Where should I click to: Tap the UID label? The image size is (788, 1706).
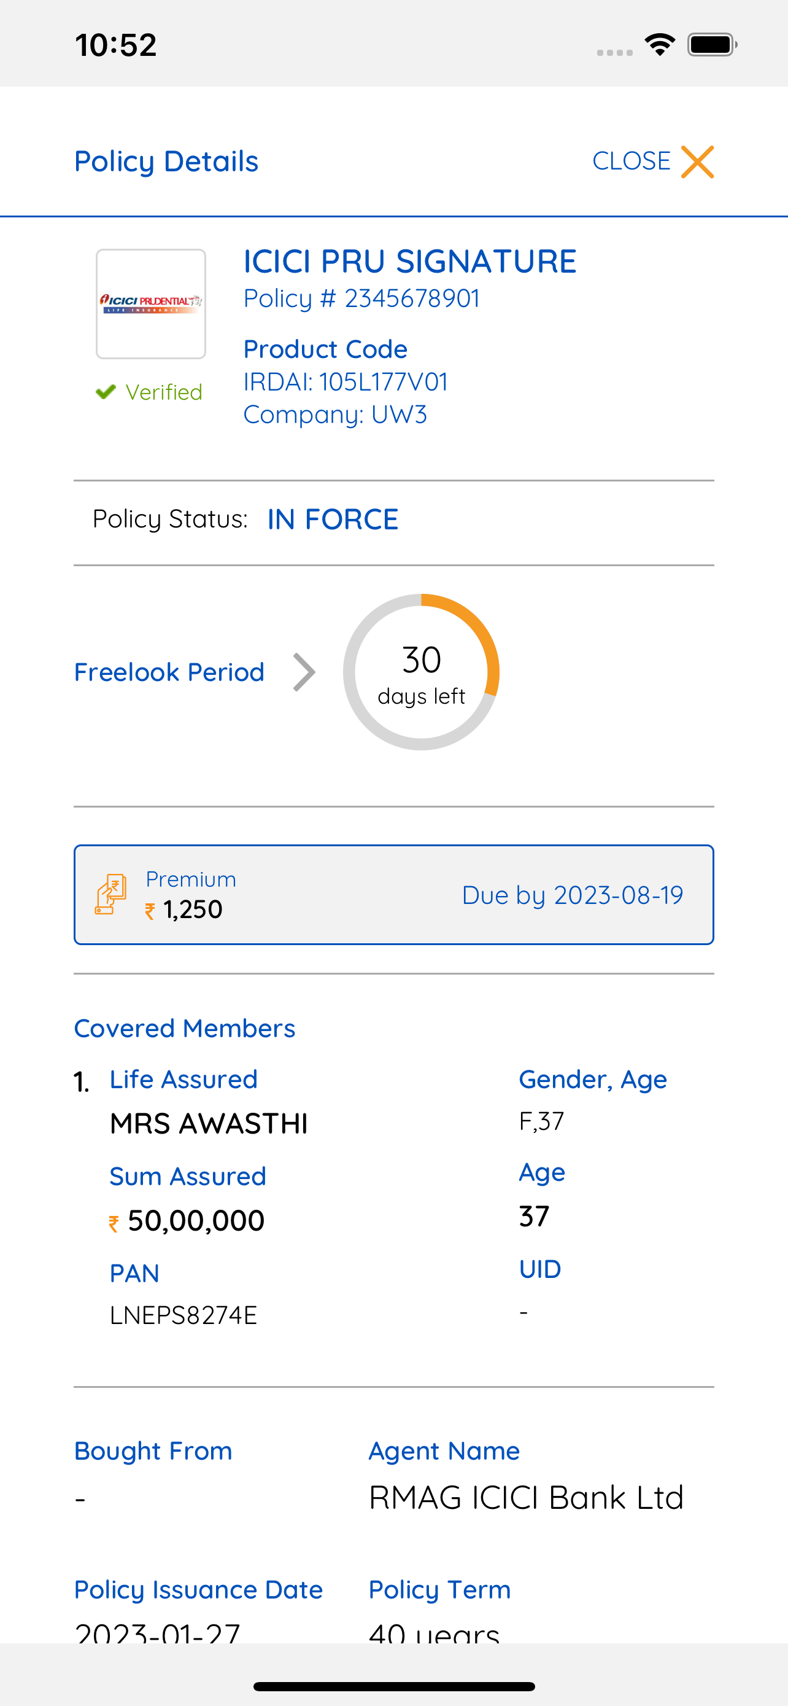[x=540, y=1269]
